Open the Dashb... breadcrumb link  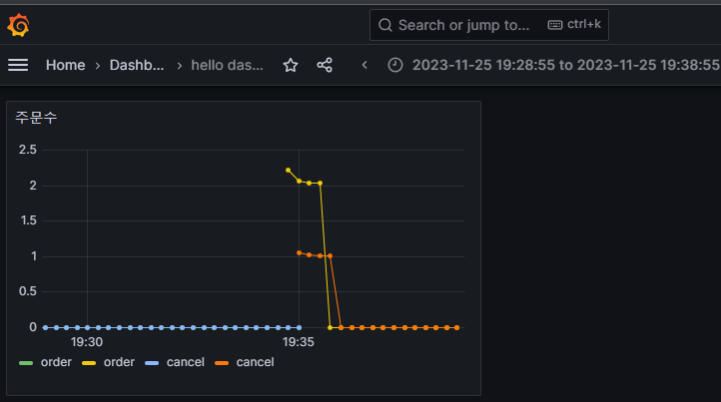pos(137,65)
